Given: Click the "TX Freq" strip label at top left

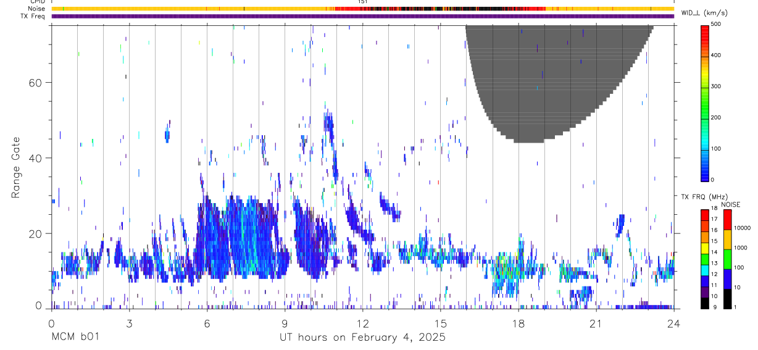Looking at the screenshot, I should pyautogui.click(x=33, y=16).
